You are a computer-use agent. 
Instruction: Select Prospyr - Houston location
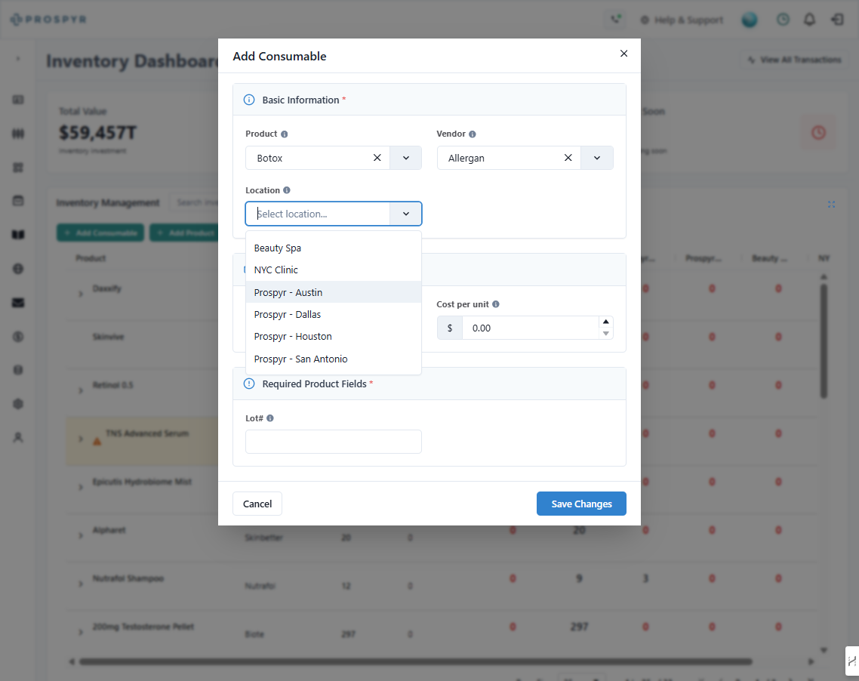(334, 337)
